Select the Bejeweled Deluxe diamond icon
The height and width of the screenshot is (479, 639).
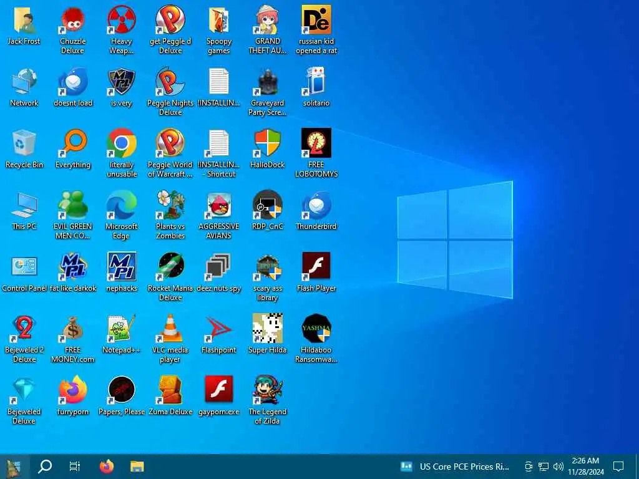click(x=24, y=390)
